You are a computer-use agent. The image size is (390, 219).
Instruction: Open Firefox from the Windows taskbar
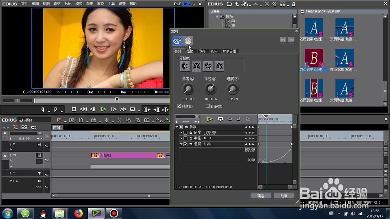(78, 213)
